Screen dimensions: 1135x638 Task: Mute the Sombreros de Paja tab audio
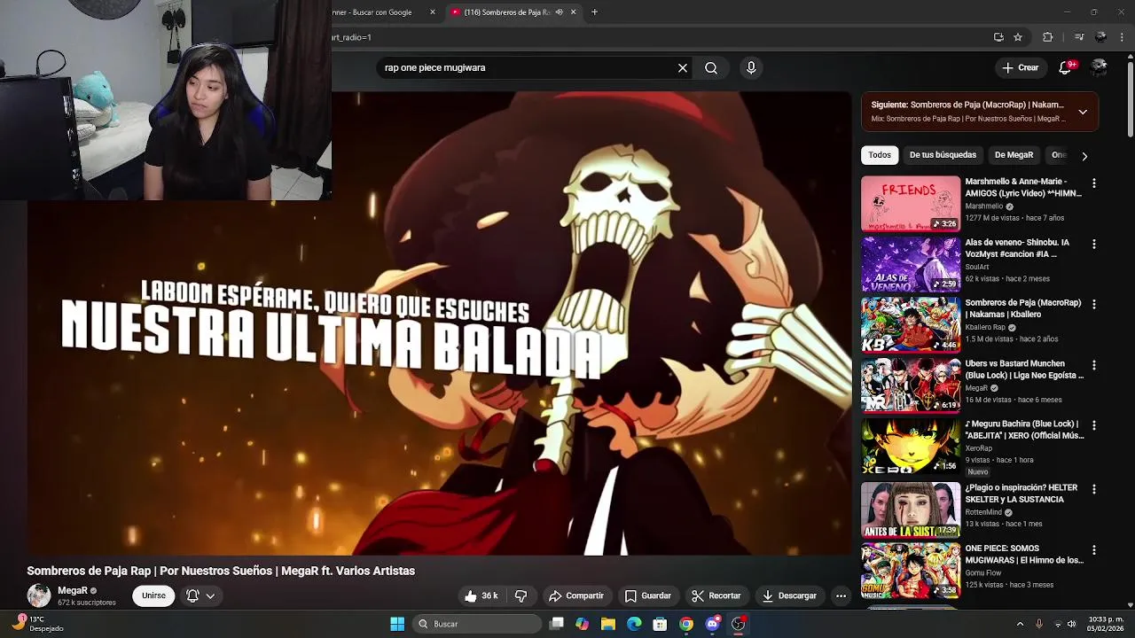tap(559, 12)
